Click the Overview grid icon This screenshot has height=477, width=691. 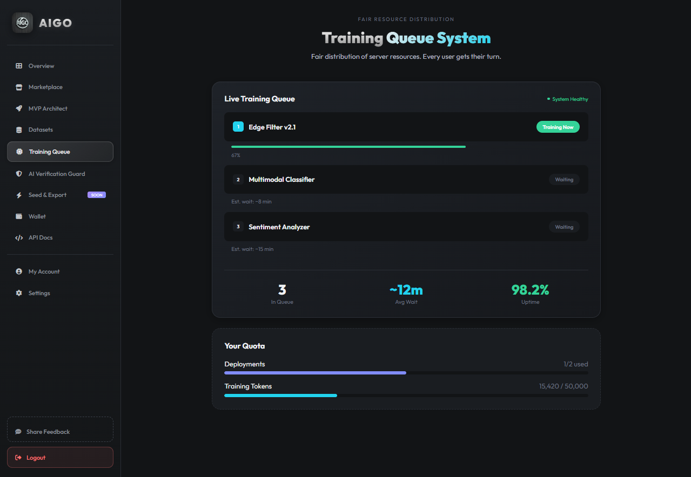(x=19, y=66)
